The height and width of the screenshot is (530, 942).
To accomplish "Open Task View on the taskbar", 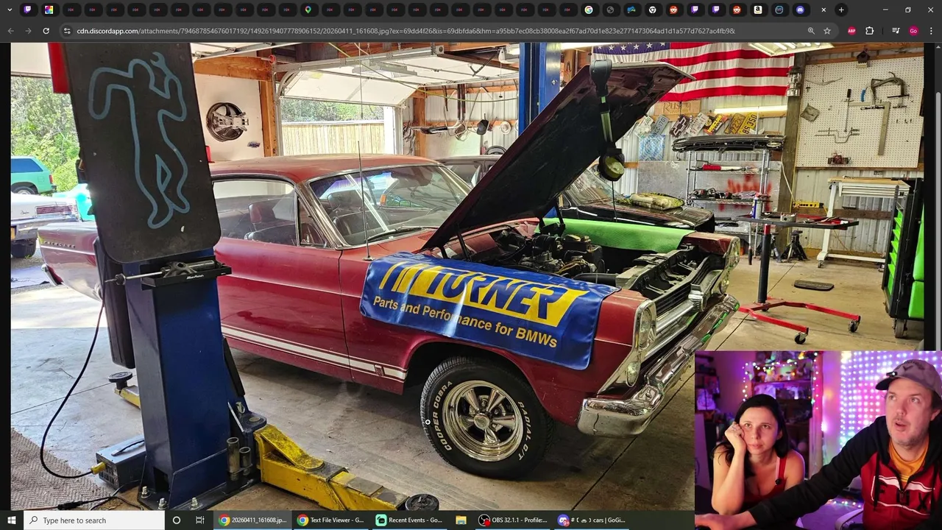I will click(199, 520).
